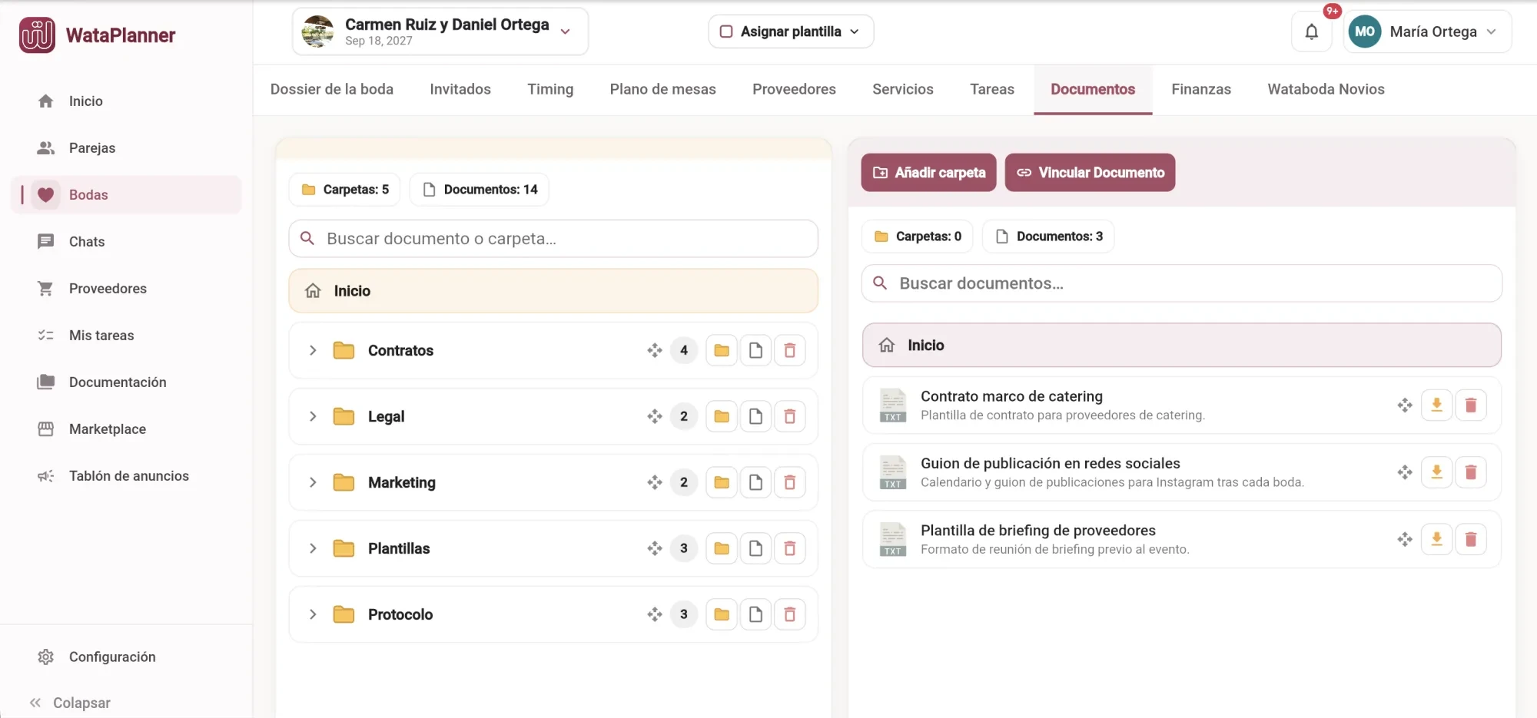This screenshot has width=1537, height=718.
Task: Download Contrato marco de catering
Action: (1436, 405)
